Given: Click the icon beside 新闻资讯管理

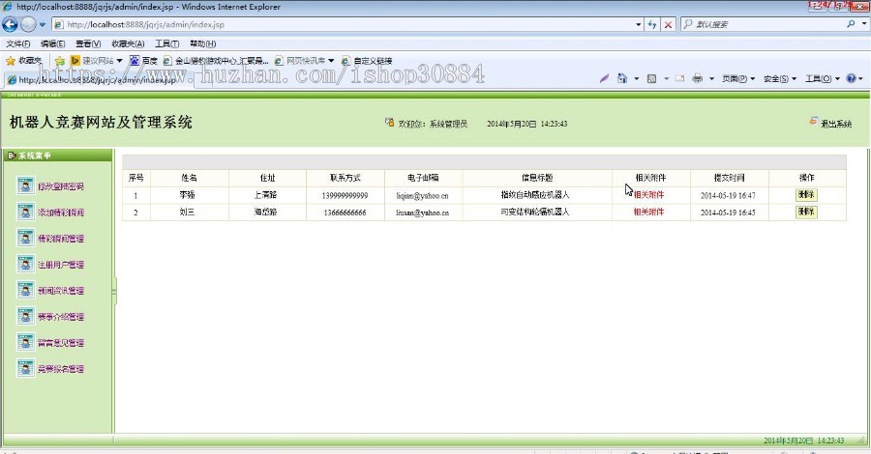Looking at the screenshot, I should pos(25,290).
